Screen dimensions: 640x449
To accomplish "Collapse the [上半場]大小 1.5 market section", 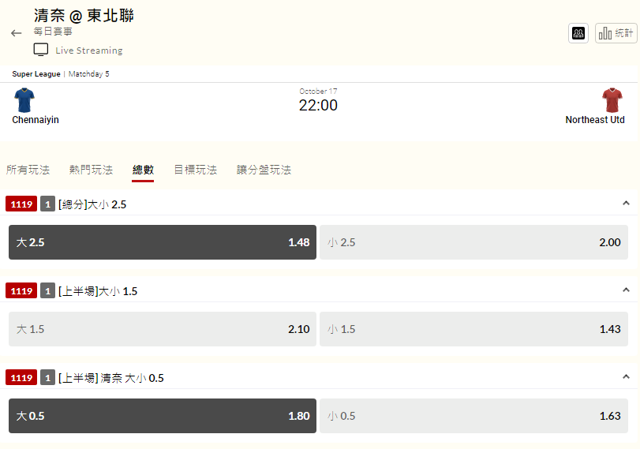I will point(626,290).
